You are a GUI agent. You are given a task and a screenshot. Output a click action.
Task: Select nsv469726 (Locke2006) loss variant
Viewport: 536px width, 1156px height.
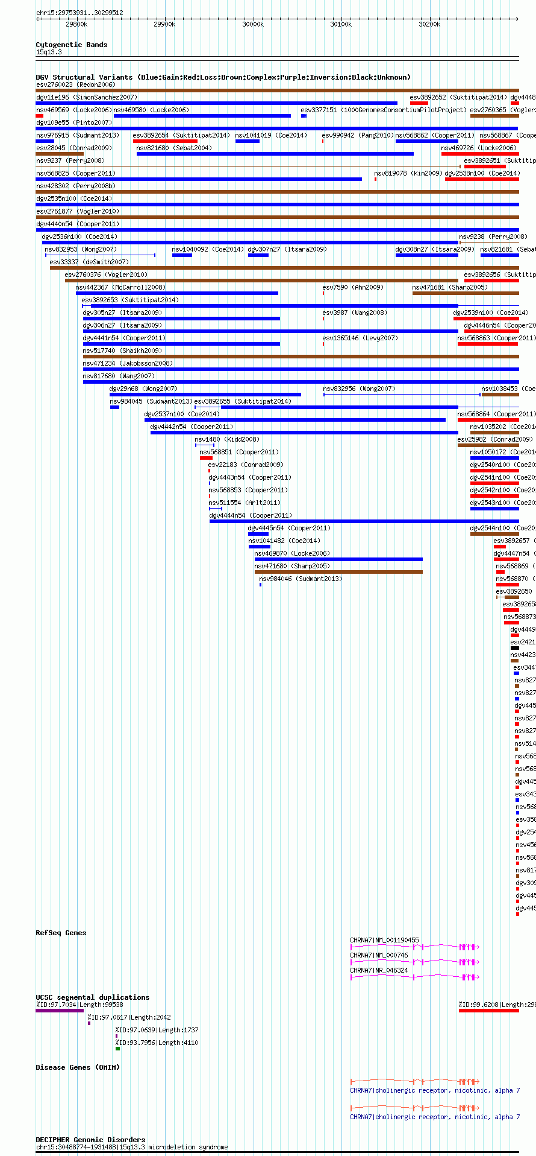[x=479, y=148]
